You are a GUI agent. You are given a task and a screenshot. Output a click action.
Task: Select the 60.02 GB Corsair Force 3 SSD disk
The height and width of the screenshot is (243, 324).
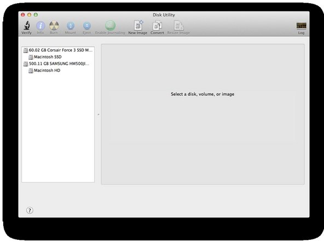[58, 50]
